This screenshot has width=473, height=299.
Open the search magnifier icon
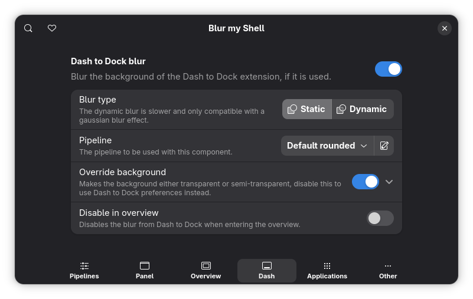click(28, 28)
